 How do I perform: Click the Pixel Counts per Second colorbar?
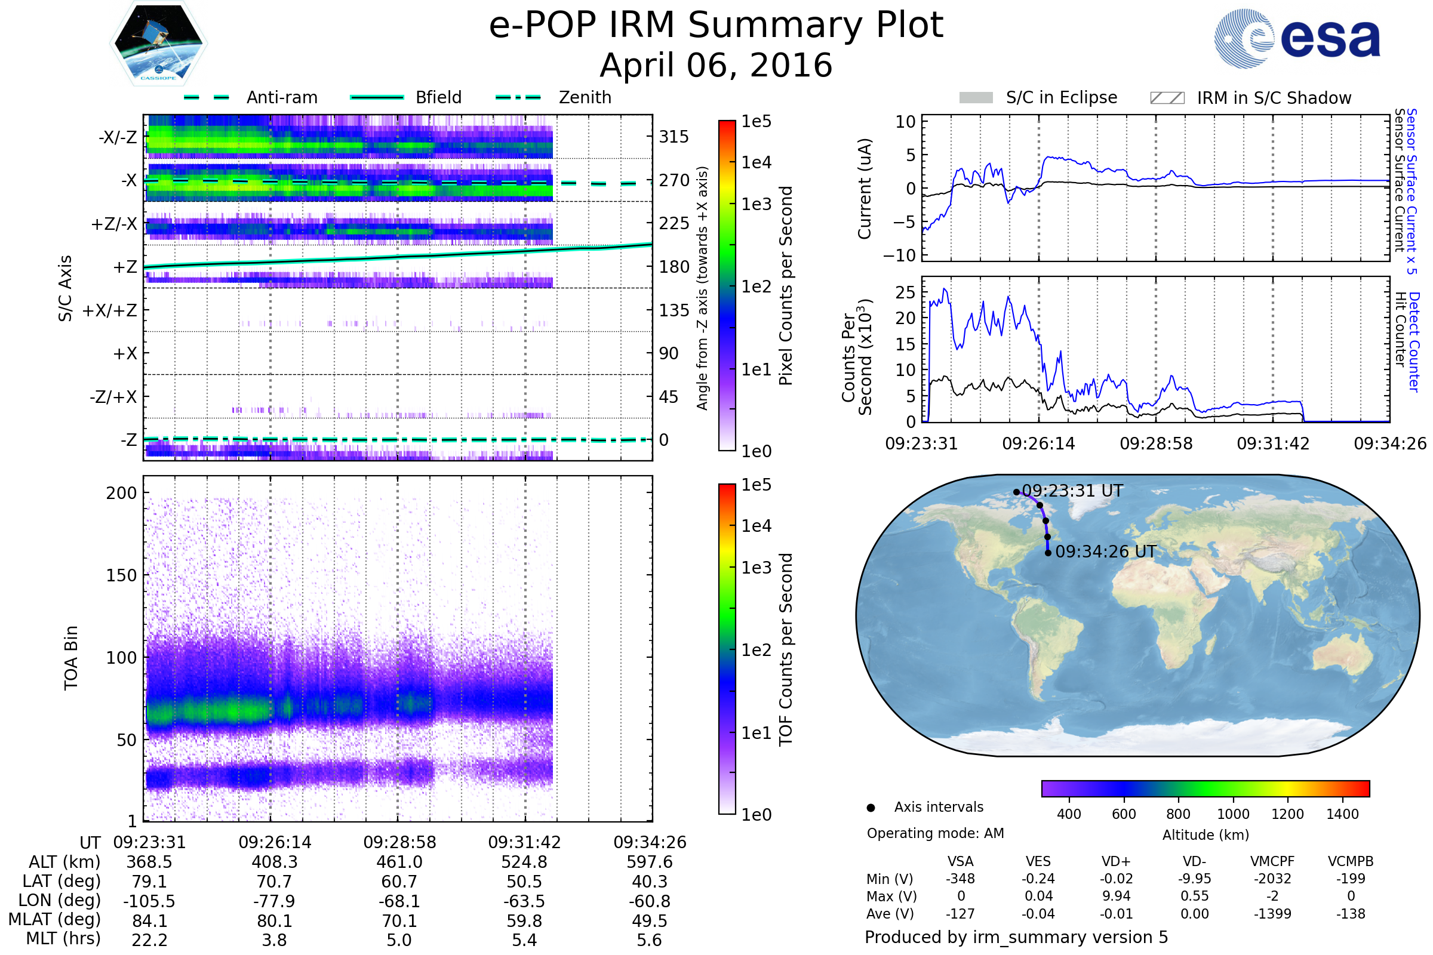point(727,285)
